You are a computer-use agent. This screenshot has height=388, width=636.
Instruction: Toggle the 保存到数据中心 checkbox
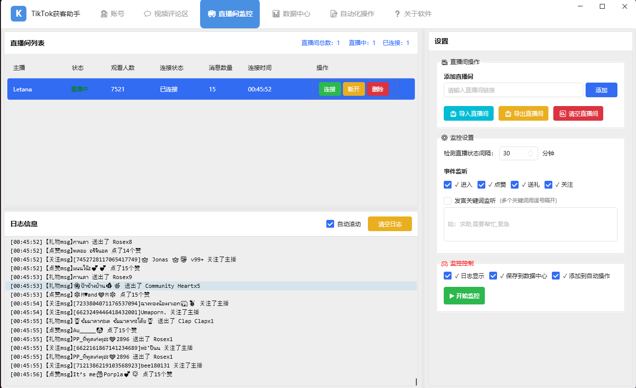click(493, 276)
